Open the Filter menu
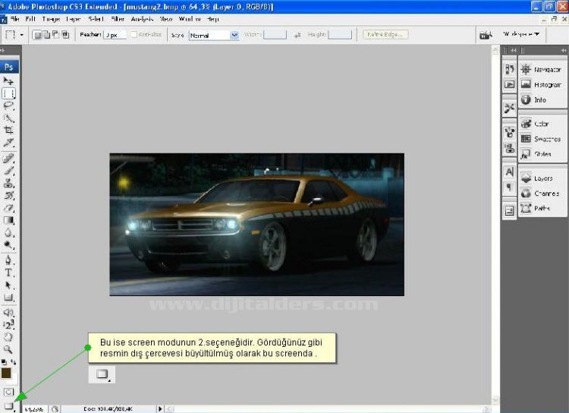Image resolution: width=569 pixels, height=413 pixels. [x=118, y=19]
